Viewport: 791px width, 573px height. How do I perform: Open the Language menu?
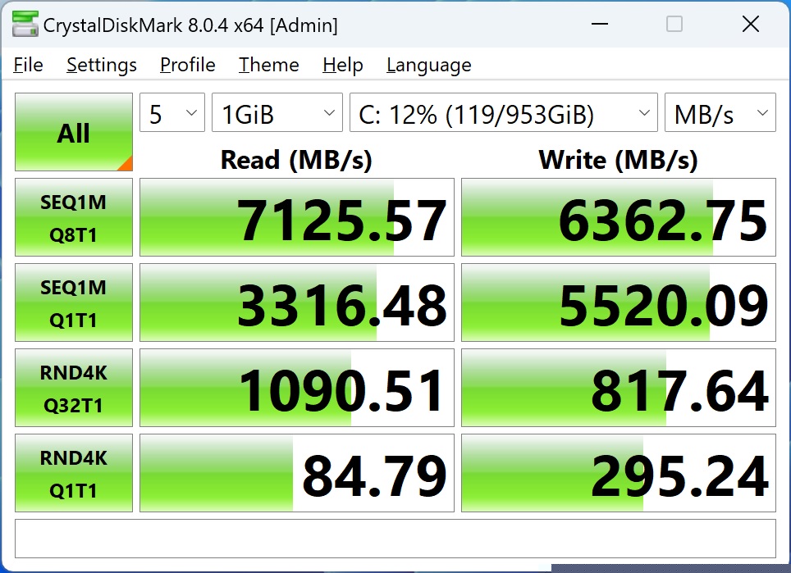(429, 65)
